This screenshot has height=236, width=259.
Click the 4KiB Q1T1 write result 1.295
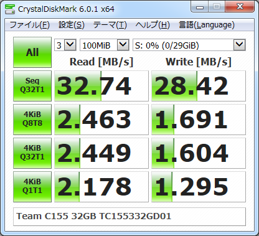coord(199,187)
